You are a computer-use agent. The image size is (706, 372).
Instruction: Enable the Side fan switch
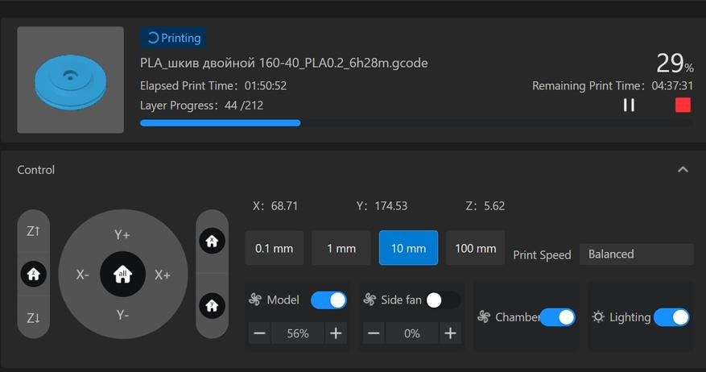tap(443, 300)
